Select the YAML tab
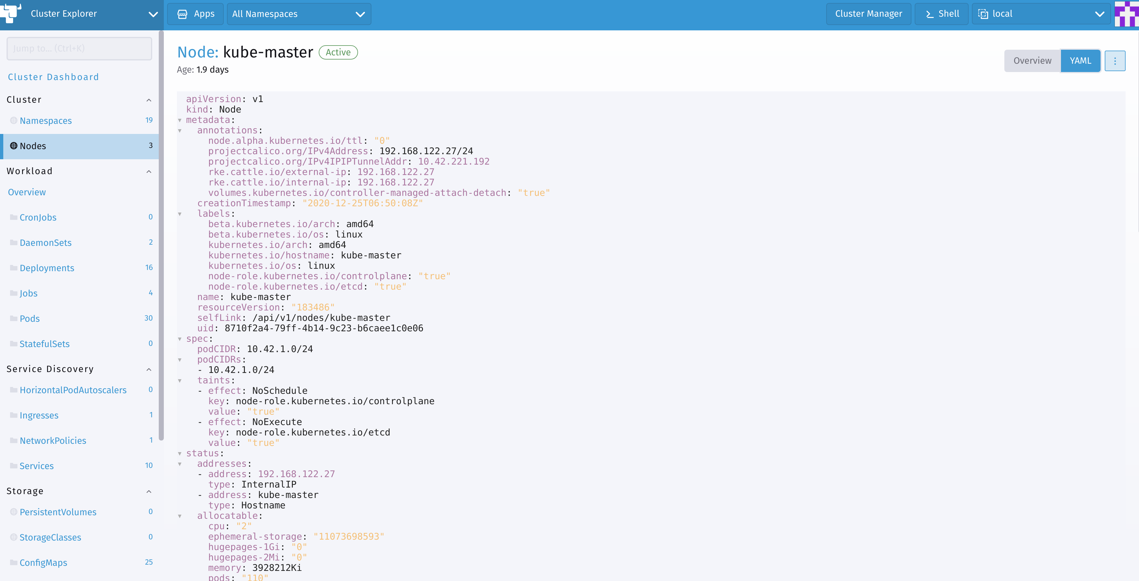Screen dimensions: 1139x581 tap(1080, 61)
